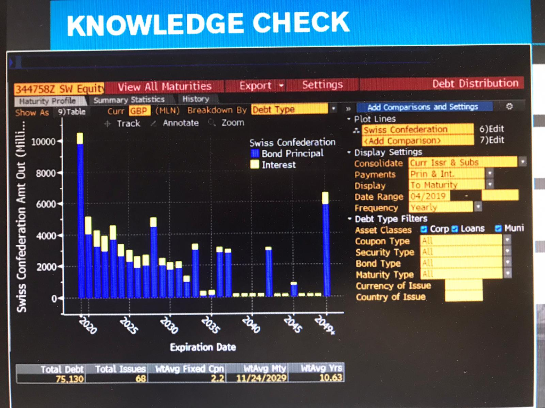Click the double-arrow collapse panel icon
545x408 pixels.
tap(348, 108)
